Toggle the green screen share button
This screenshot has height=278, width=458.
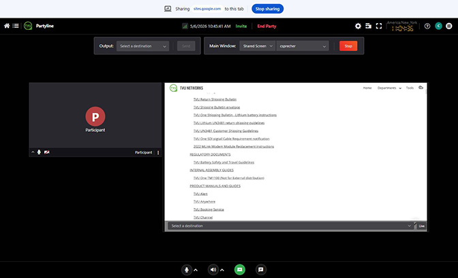point(239,270)
